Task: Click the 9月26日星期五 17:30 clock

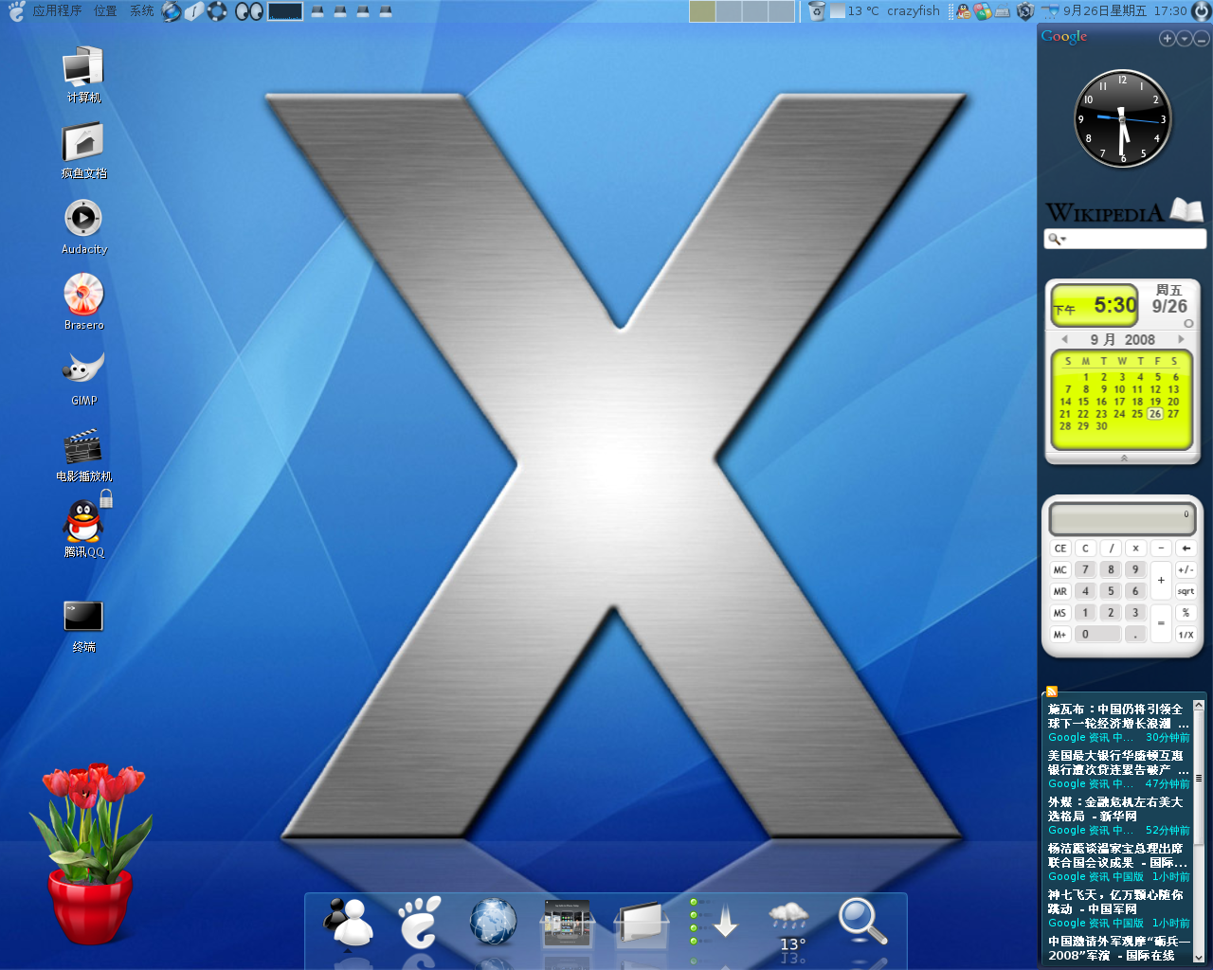Action: pos(1125,11)
